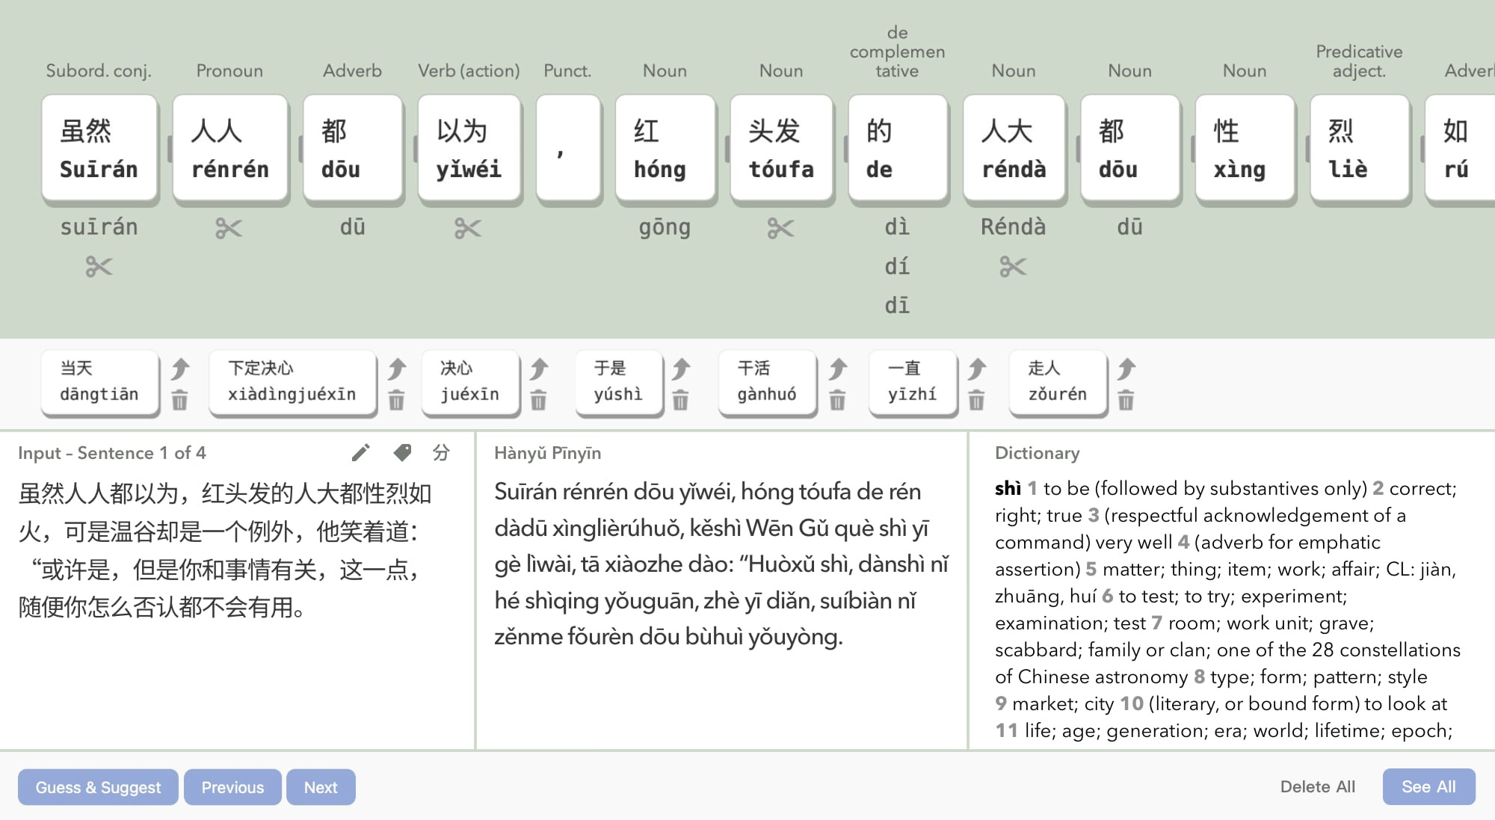Viewport: 1495px width, 820px height.
Task: Select the 红 hóng word card
Action: (665, 148)
